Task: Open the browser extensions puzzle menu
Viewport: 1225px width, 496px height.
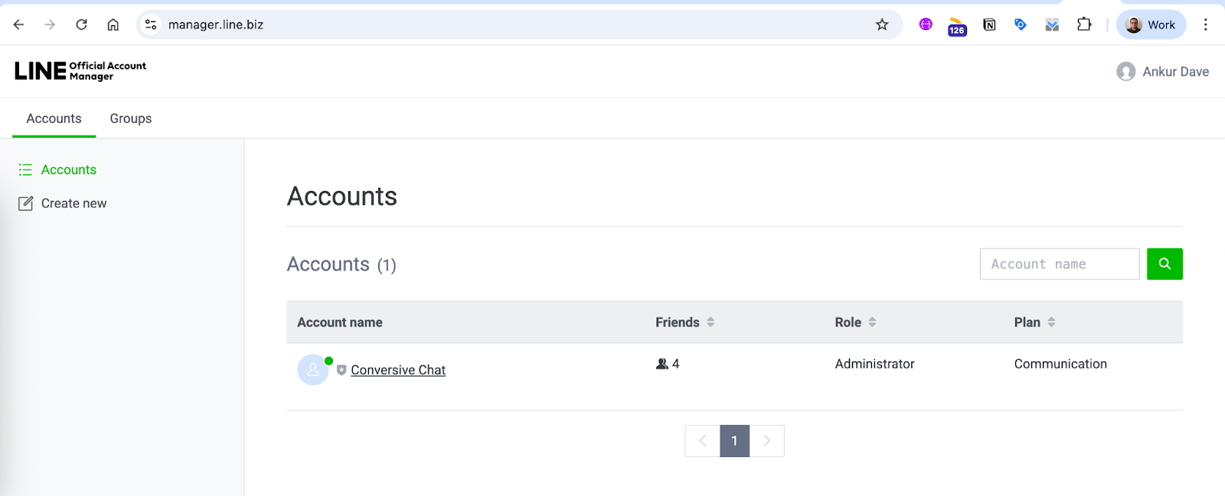Action: pos(1083,24)
